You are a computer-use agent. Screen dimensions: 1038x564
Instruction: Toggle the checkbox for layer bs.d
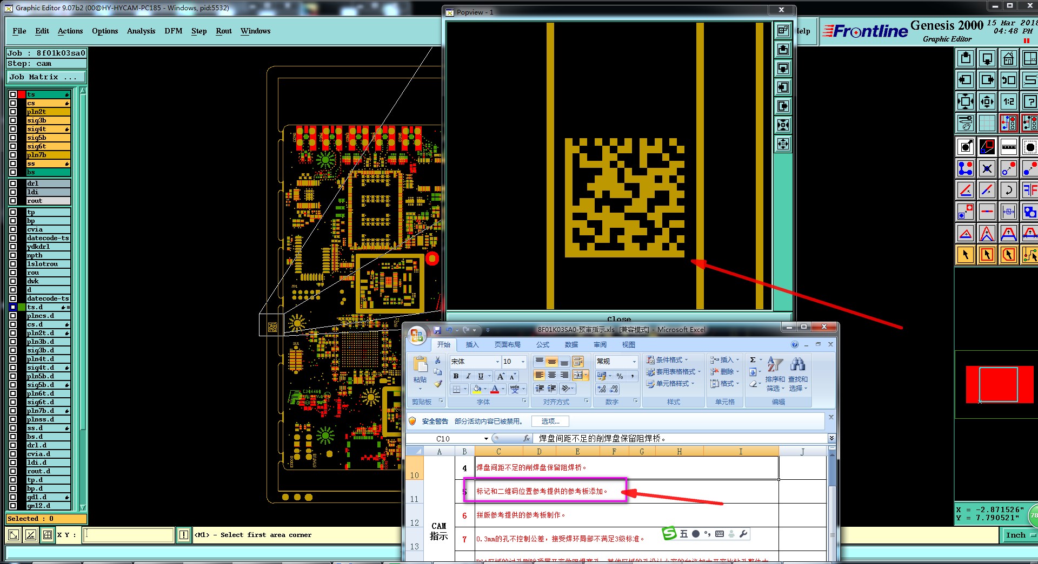[x=13, y=437]
